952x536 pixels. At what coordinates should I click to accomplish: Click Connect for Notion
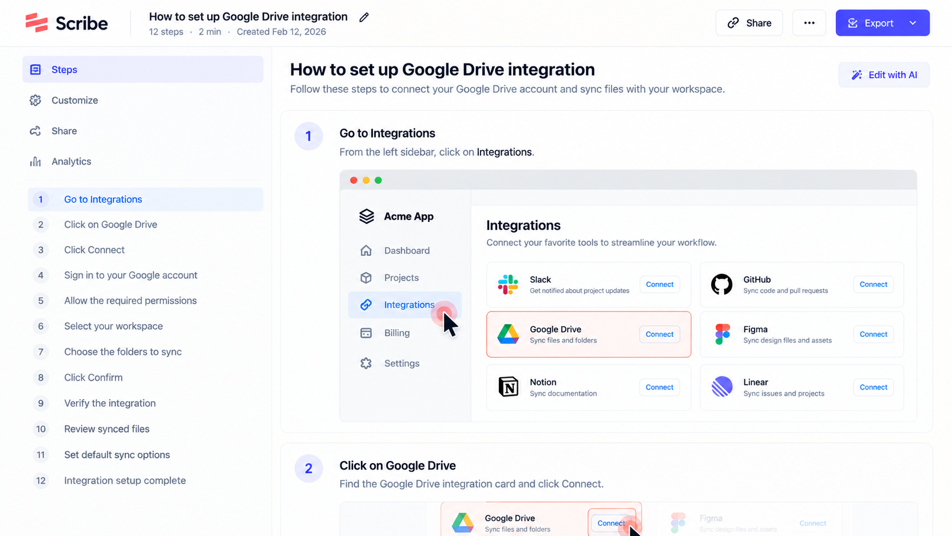pos(659,387)
